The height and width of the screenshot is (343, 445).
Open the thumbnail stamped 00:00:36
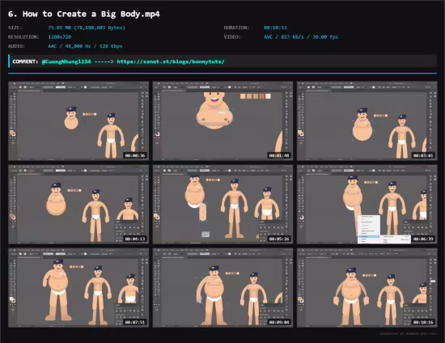coord(78,121)
